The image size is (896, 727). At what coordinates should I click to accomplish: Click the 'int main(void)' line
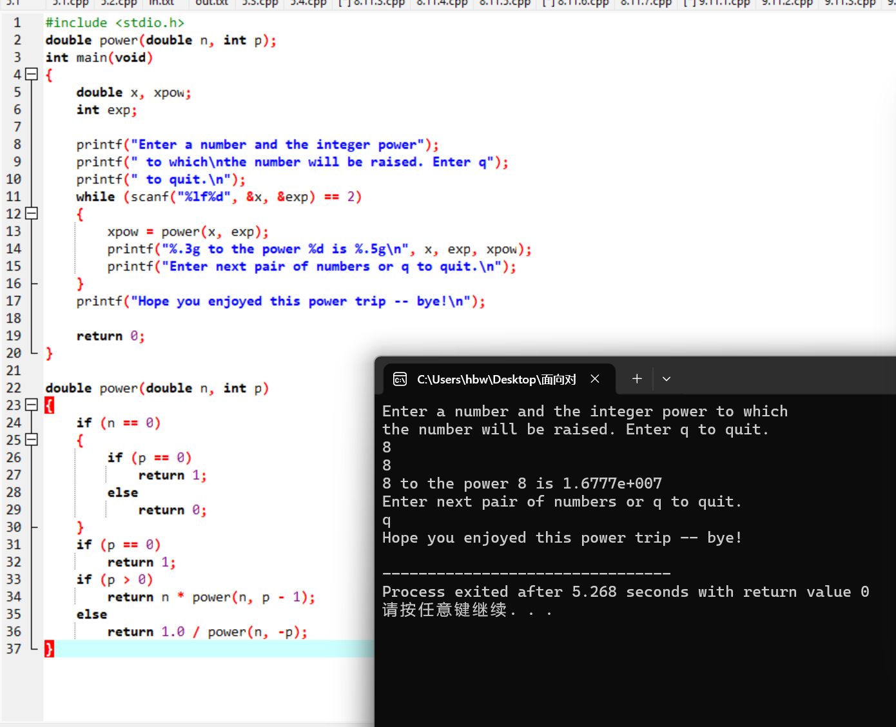point(99,57)
